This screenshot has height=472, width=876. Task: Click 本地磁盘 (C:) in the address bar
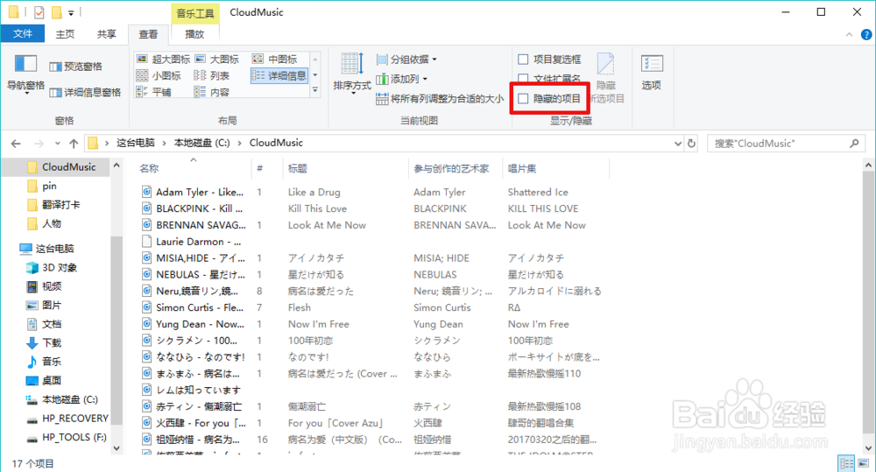point(201,143)
